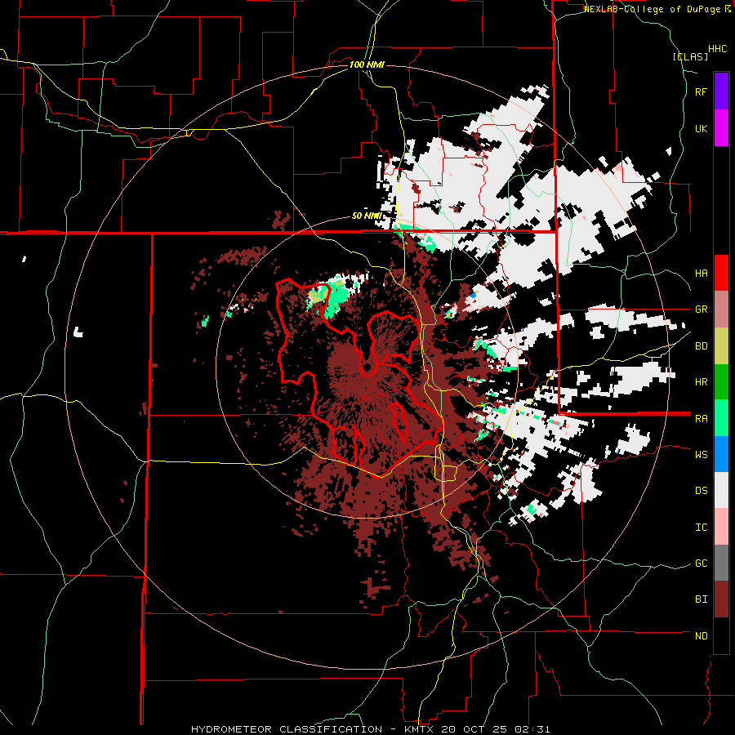
Task: Click the HR dark green legend swatch
Action: coord(721,382)
